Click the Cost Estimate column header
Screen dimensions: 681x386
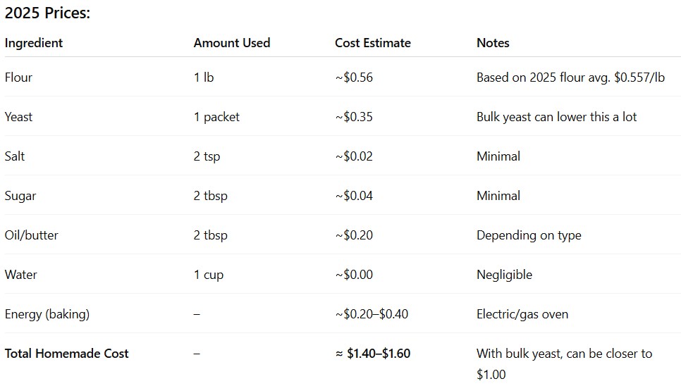(373, 43)
